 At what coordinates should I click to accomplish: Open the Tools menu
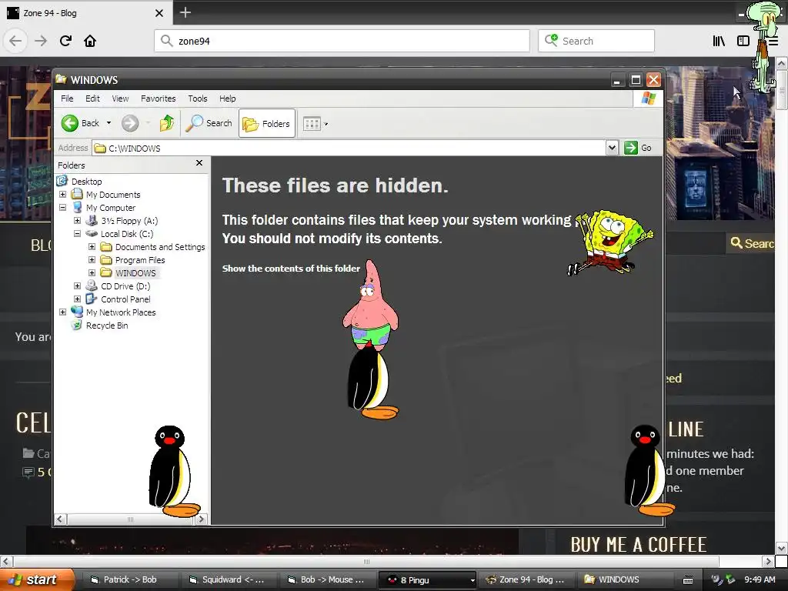pos(198,98)
